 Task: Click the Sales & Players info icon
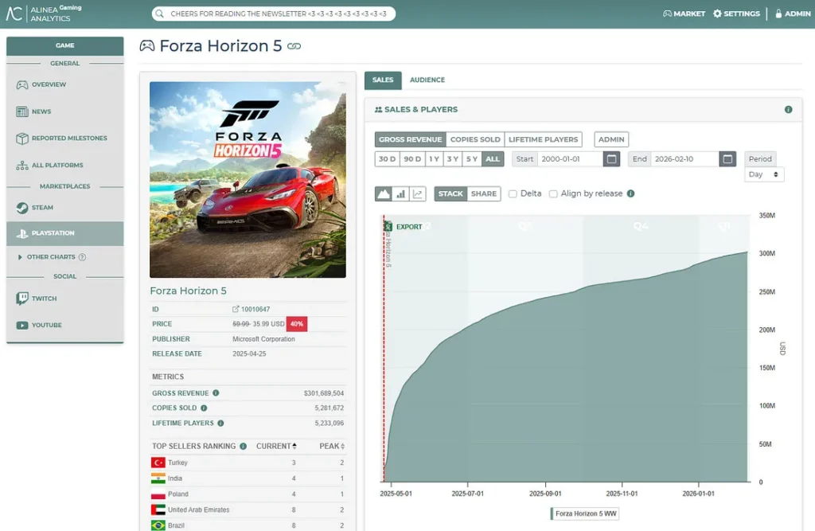[x=788, y=110]
